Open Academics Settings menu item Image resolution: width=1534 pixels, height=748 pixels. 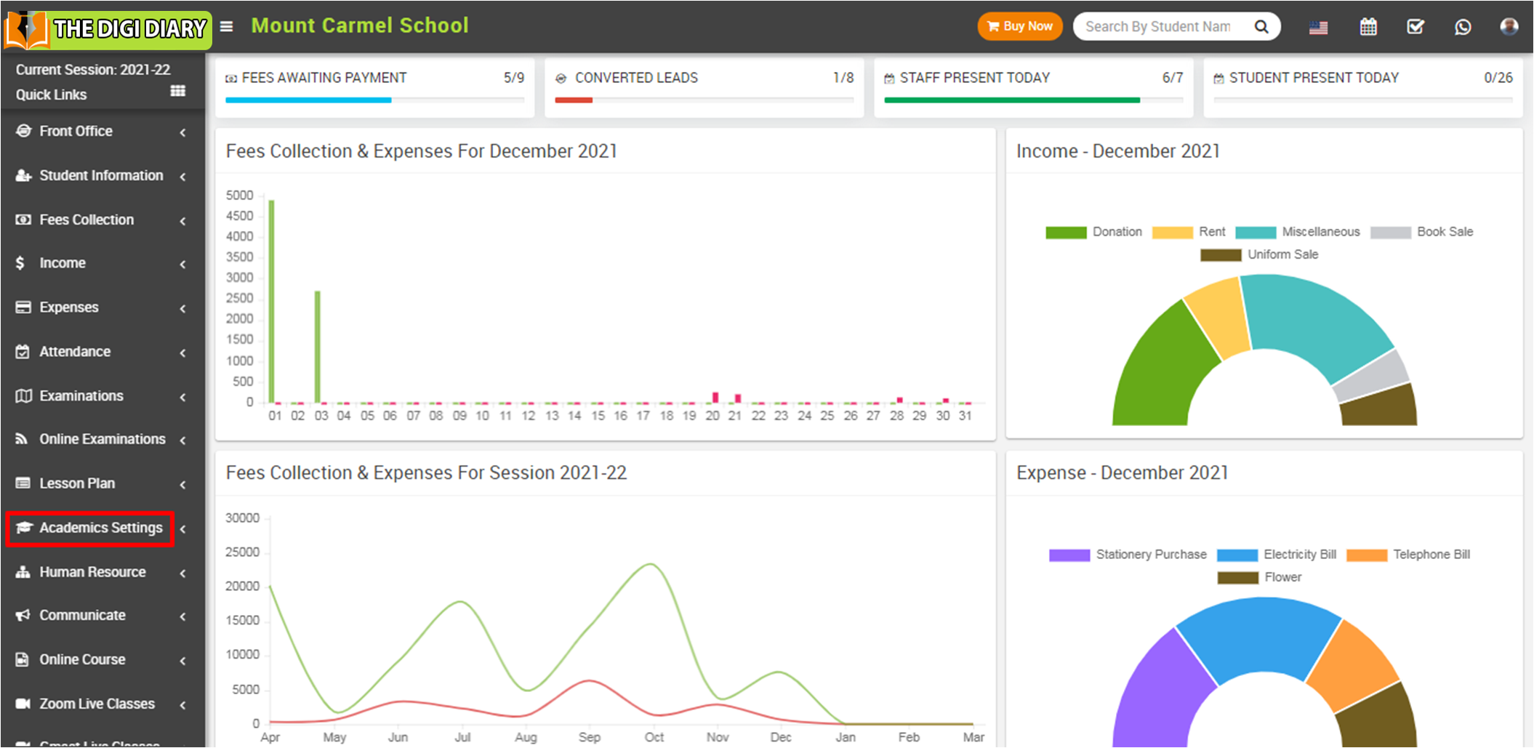pos(100,528)
